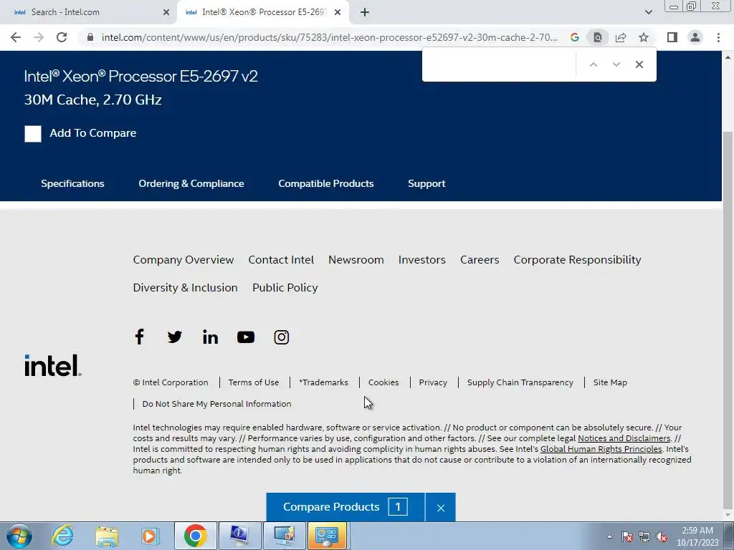The image size is (734, 550).
Task: Open Intel's Twitter page icon
Action: point(175,337)
